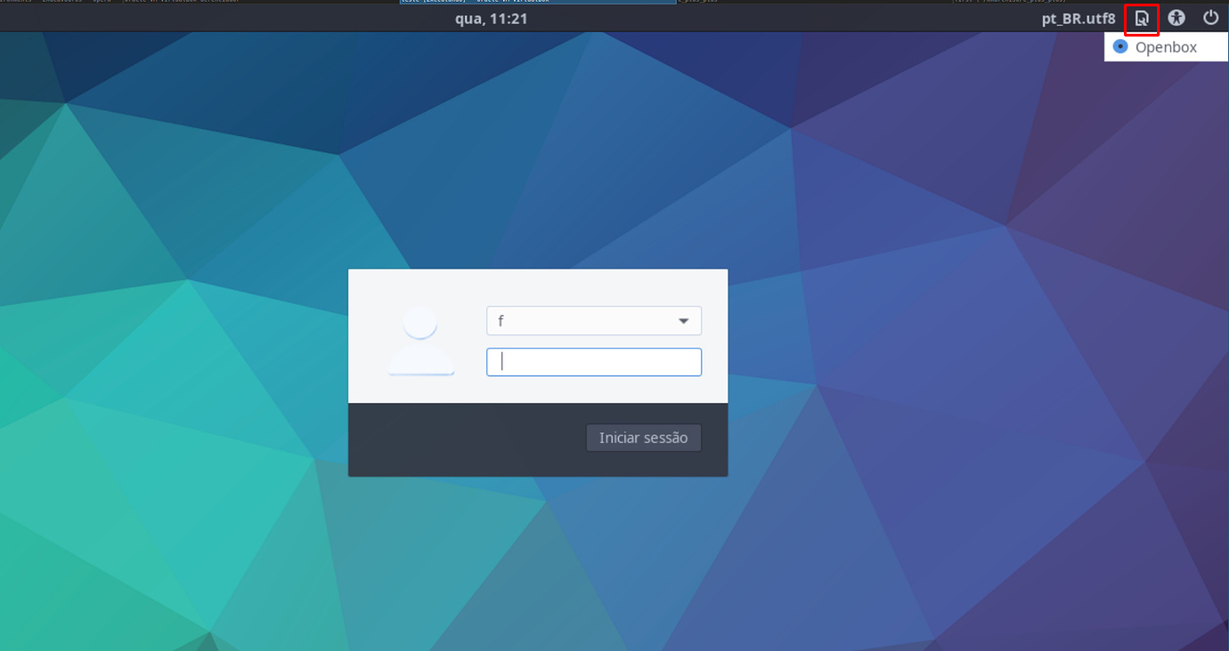Click the power icon in the top bar
Viewport: 1229px width, 651px height.
[x=1210, y=18]
